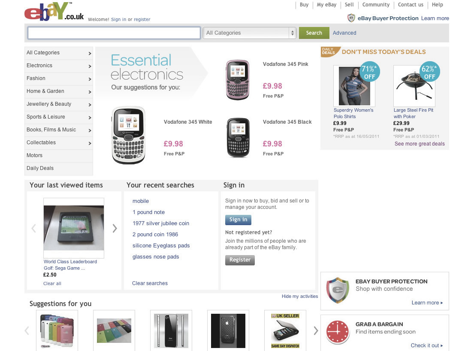The height and width of the screenshot is (351, 474).
Task: Open My eBay menu
Action: pyautogui.click(x=326, y=5)
